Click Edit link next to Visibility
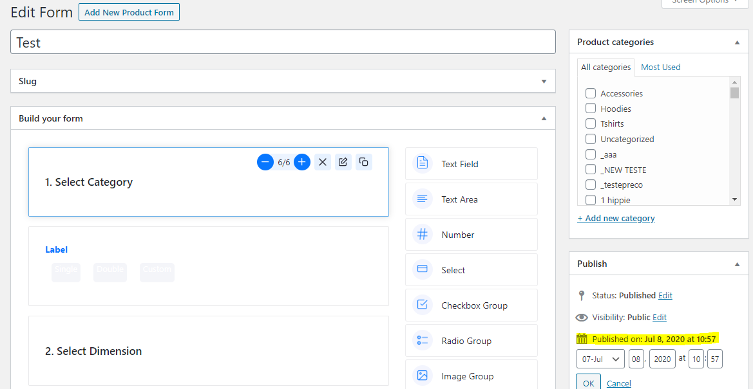Viewport: 753px width, 389px height. [660, 318]
